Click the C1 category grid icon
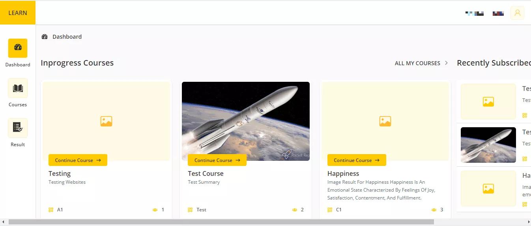This screenshot has width=531, height=226. [x=330, y=210]
